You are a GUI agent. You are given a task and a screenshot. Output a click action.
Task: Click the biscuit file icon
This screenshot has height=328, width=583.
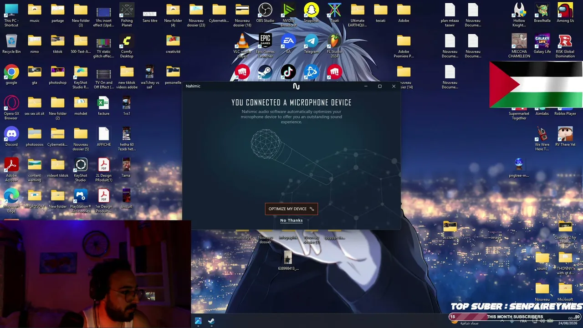[127, 199]
